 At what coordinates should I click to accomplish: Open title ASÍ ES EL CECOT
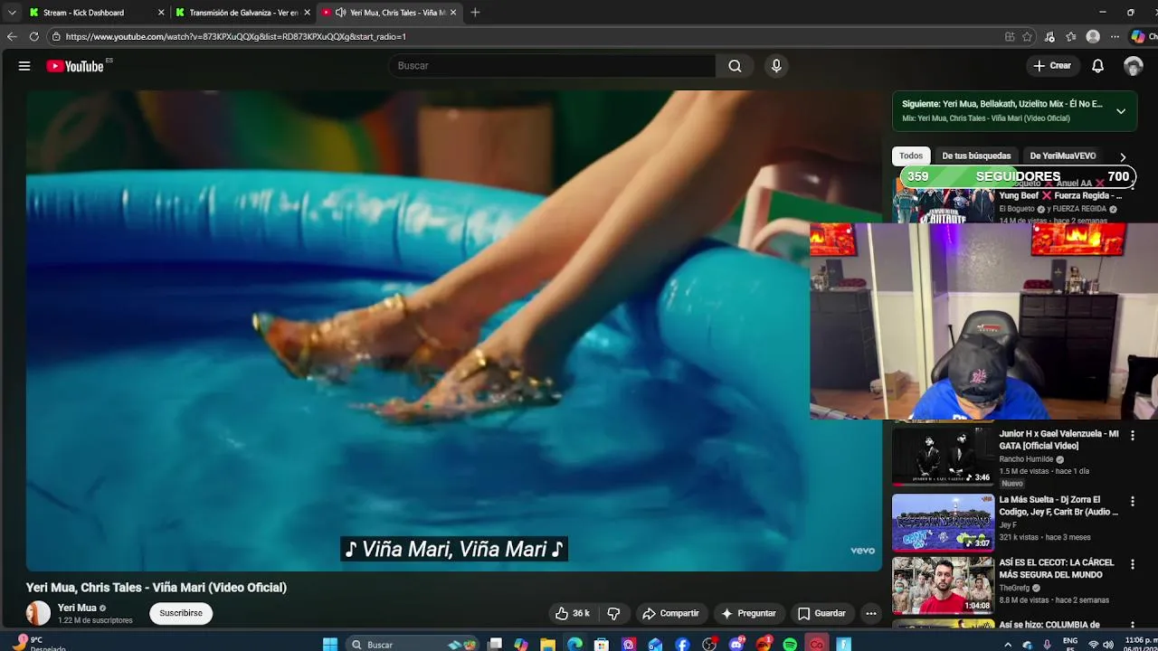(x=1056, y=569)
